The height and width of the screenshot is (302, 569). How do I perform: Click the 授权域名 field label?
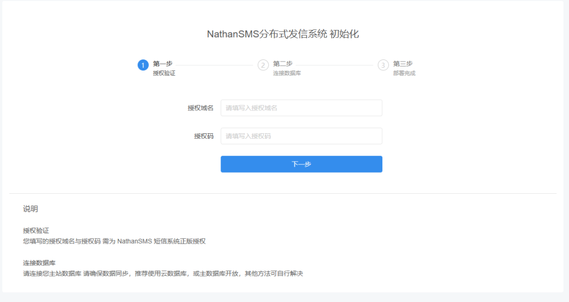click(x=200, y=108)
